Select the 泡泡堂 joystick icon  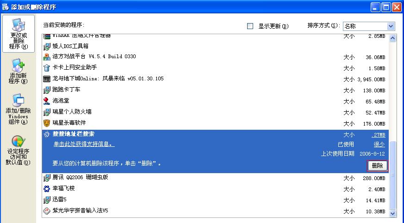tap(47, 101)
